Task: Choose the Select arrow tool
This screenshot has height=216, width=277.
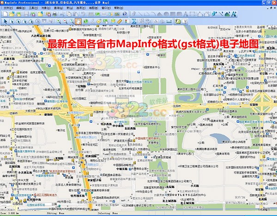Action: [5, 21]
